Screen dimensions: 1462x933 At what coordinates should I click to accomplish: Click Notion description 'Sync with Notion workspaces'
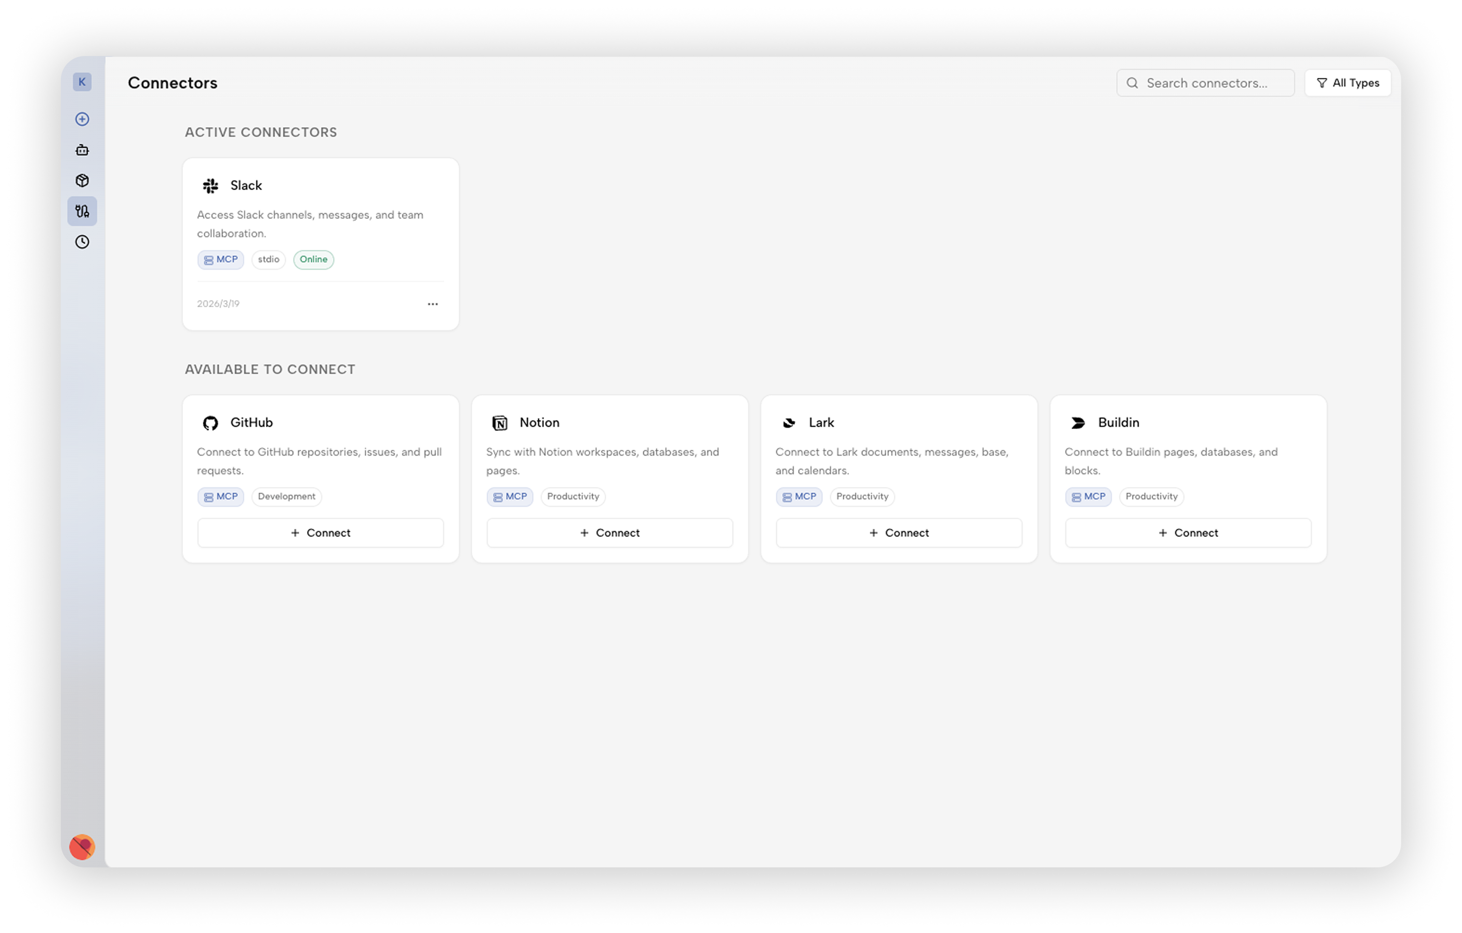603,461
